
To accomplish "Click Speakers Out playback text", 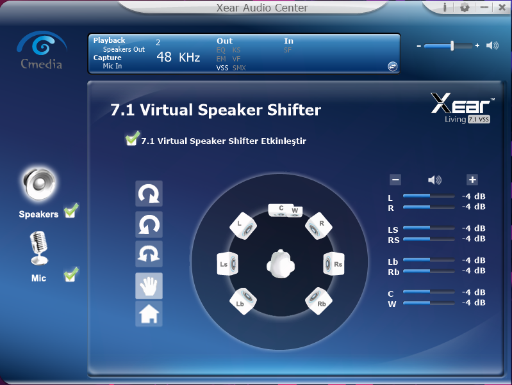I will (124, 49).
